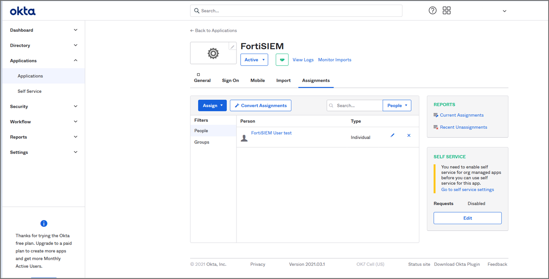Open Recent Unassignments report link
Image resolution: width=549 pixels, height=279 pixels.
click(x=463, y=127)
